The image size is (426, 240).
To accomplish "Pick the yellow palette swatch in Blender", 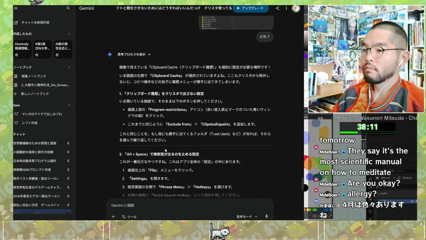I will click(309, 210).
